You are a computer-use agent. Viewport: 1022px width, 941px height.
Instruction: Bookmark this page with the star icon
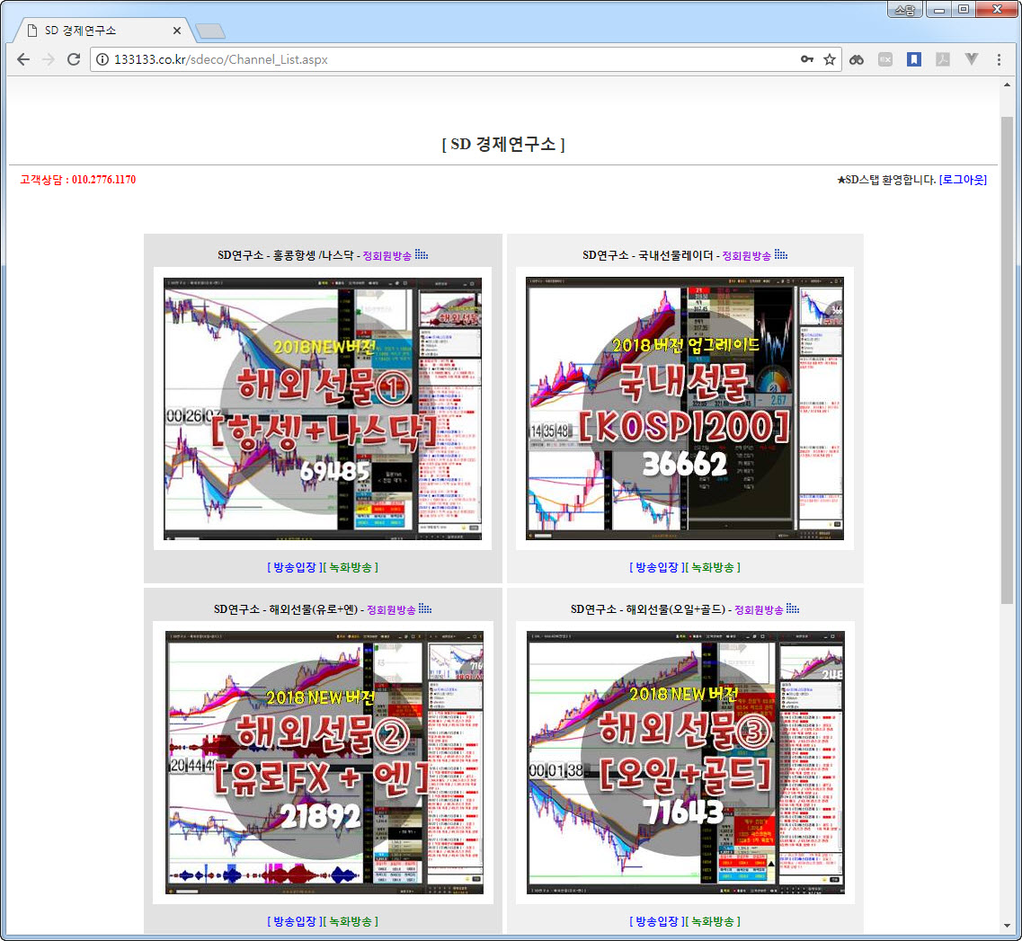point(829,59)
